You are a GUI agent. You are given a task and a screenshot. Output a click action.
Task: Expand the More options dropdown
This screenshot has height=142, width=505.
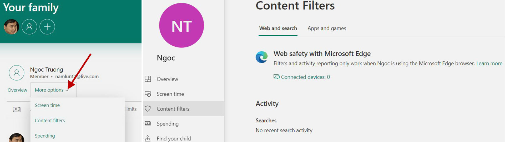coord(52,90)
